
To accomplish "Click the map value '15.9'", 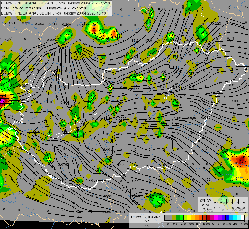I will [x=135, y=41].
